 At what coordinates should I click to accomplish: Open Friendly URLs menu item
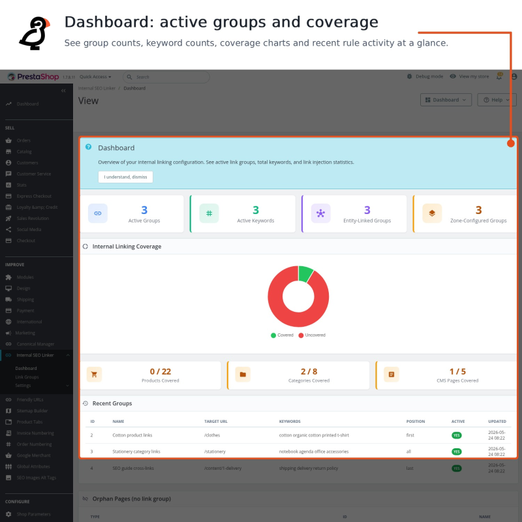(30, 399)
